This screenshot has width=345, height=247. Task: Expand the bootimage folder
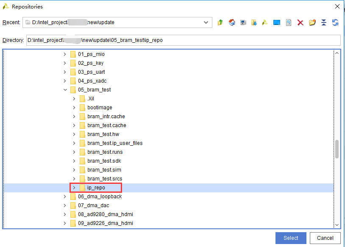[x=74, y=108]
